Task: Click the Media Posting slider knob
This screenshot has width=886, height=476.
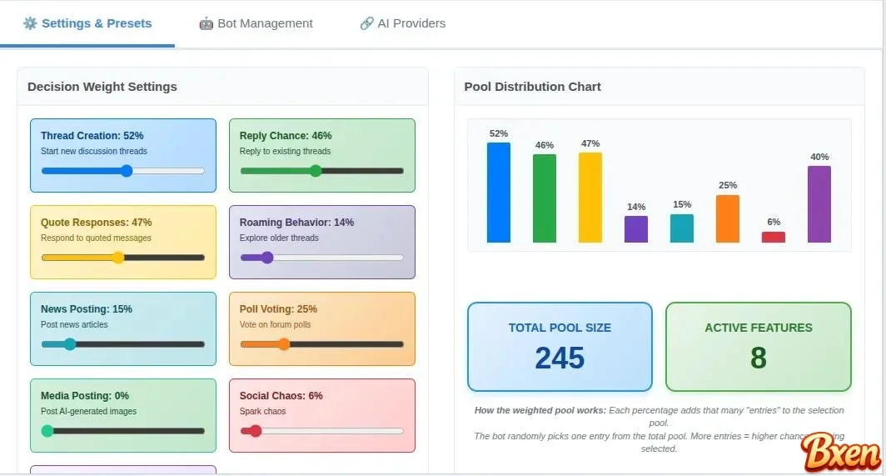Action: (47, 431)
